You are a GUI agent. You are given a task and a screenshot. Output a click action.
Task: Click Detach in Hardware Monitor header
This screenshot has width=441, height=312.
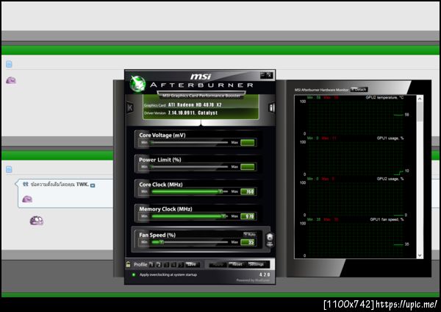[359, 90]
